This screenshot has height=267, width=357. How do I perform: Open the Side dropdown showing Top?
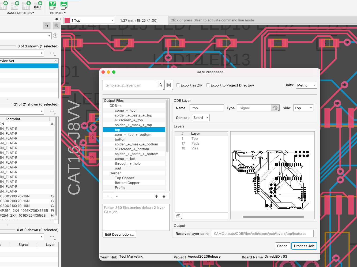(x=303, y=108)
